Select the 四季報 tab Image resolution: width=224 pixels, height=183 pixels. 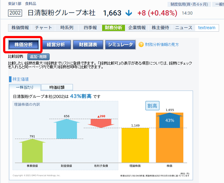[90, 28]
